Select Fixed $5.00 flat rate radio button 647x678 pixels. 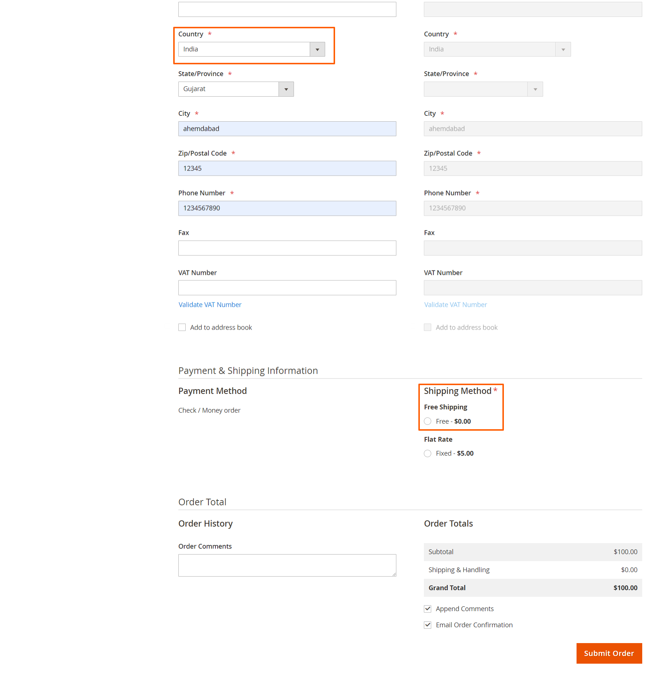(x=428, y=453)
